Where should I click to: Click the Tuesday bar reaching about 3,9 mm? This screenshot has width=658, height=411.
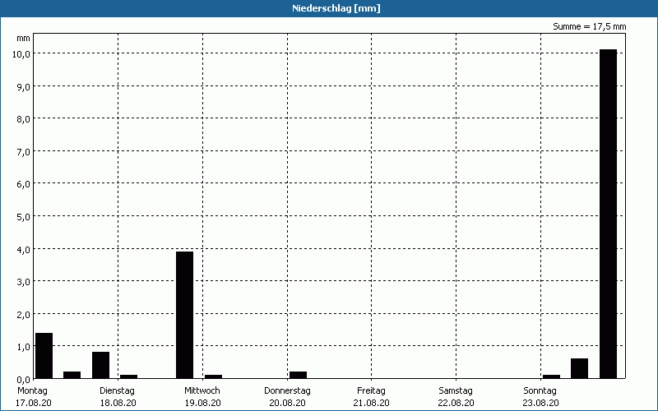(x=184, y=315)
